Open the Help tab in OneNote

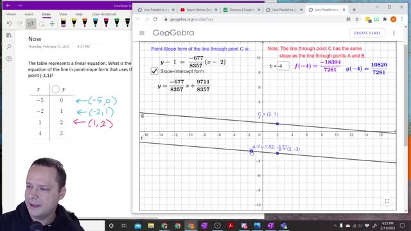click(79, 14)
